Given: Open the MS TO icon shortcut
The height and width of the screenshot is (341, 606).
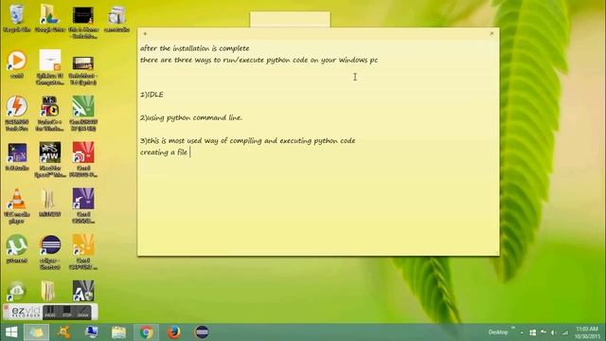Looking at the screenshot, I should 49,114.
